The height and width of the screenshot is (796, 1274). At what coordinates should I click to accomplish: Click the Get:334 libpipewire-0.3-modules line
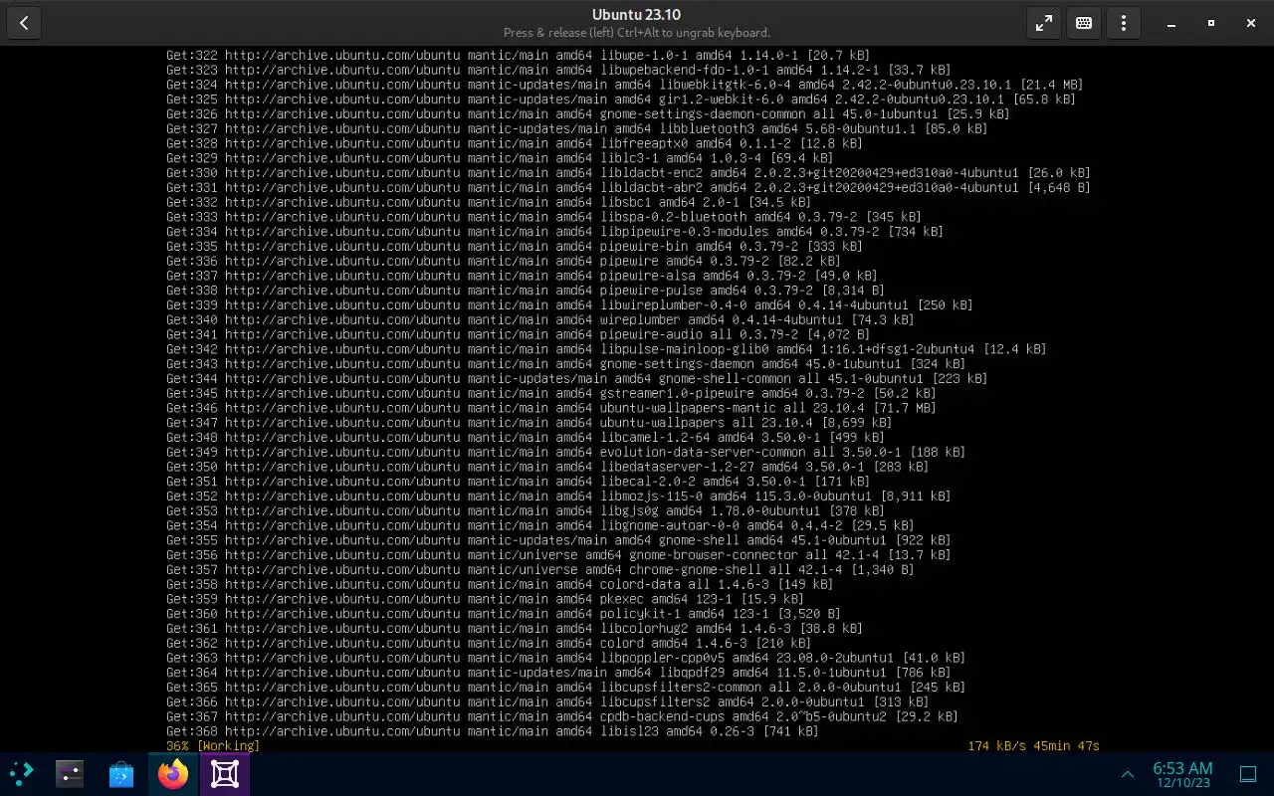click(554, 232)
